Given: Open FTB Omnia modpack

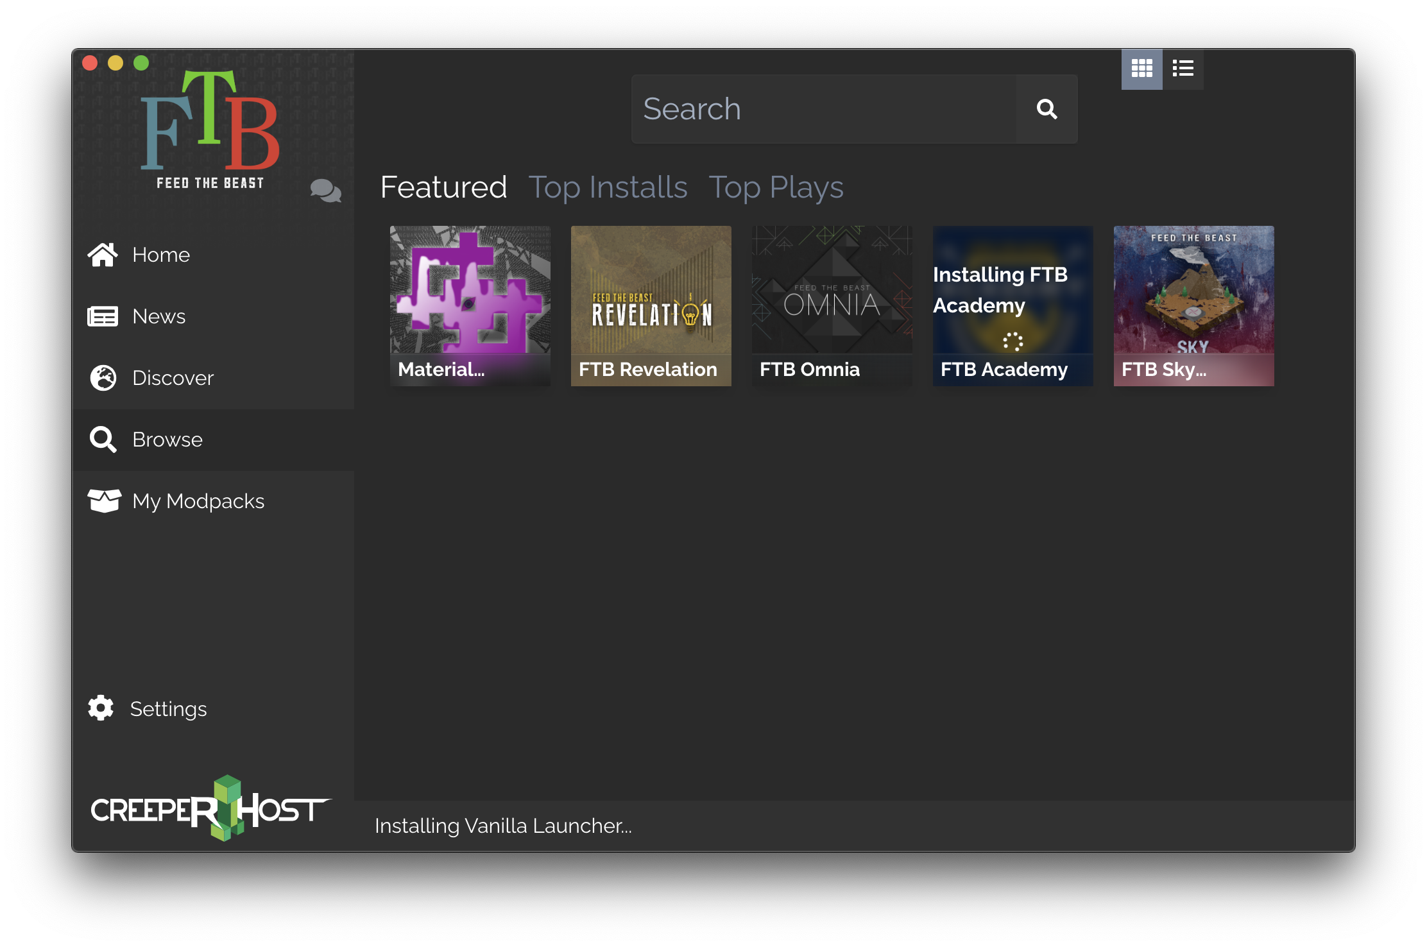Looking at the screenshot, I should tap(832, 304).
